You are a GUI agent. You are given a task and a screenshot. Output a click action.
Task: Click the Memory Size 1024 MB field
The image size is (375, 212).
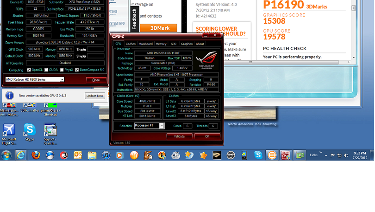point(38,35)
